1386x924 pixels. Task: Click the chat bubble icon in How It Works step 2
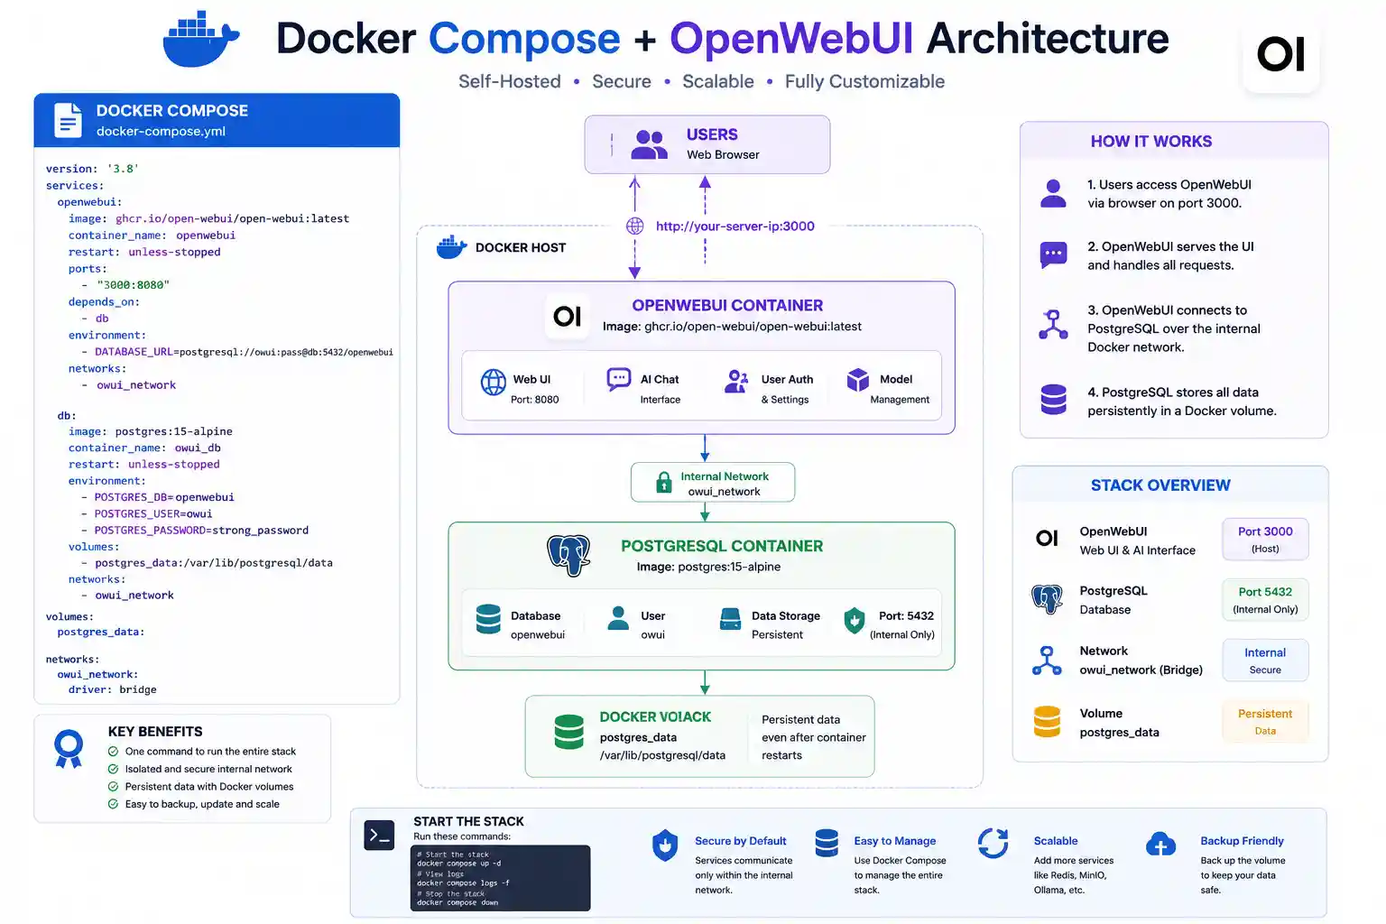tap(1053, 255)
